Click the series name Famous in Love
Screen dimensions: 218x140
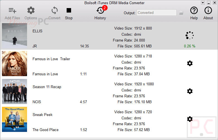pos(45,74)
